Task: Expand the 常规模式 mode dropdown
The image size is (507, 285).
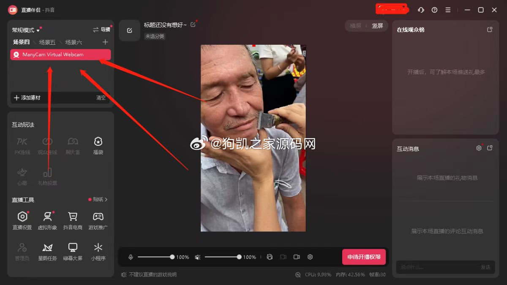Action: click(x=26, y=30)
